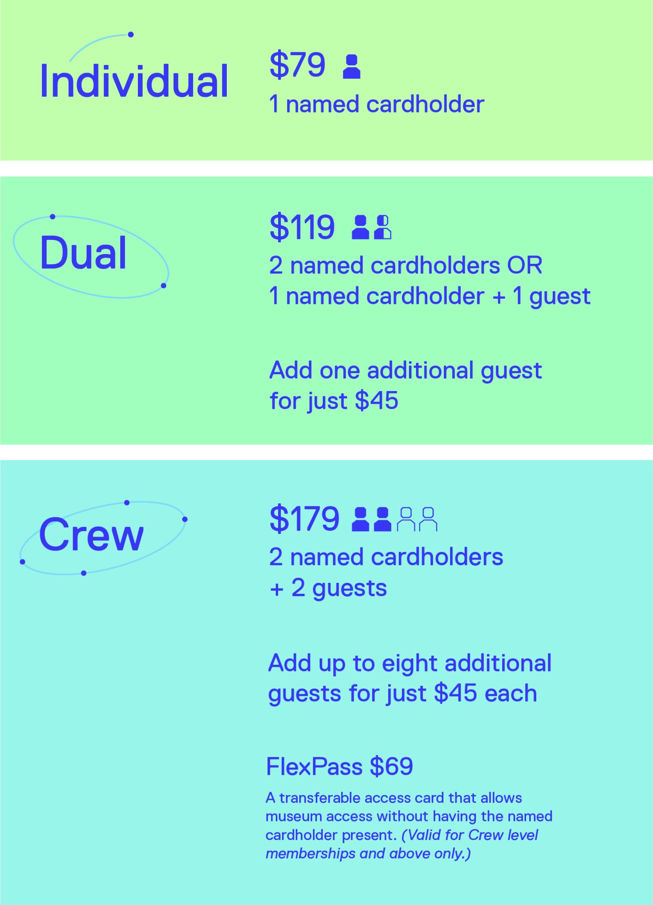This screenshot has height=905, width=653.
Task: Click the single person icon beside $79
Action: coord(351,67)
